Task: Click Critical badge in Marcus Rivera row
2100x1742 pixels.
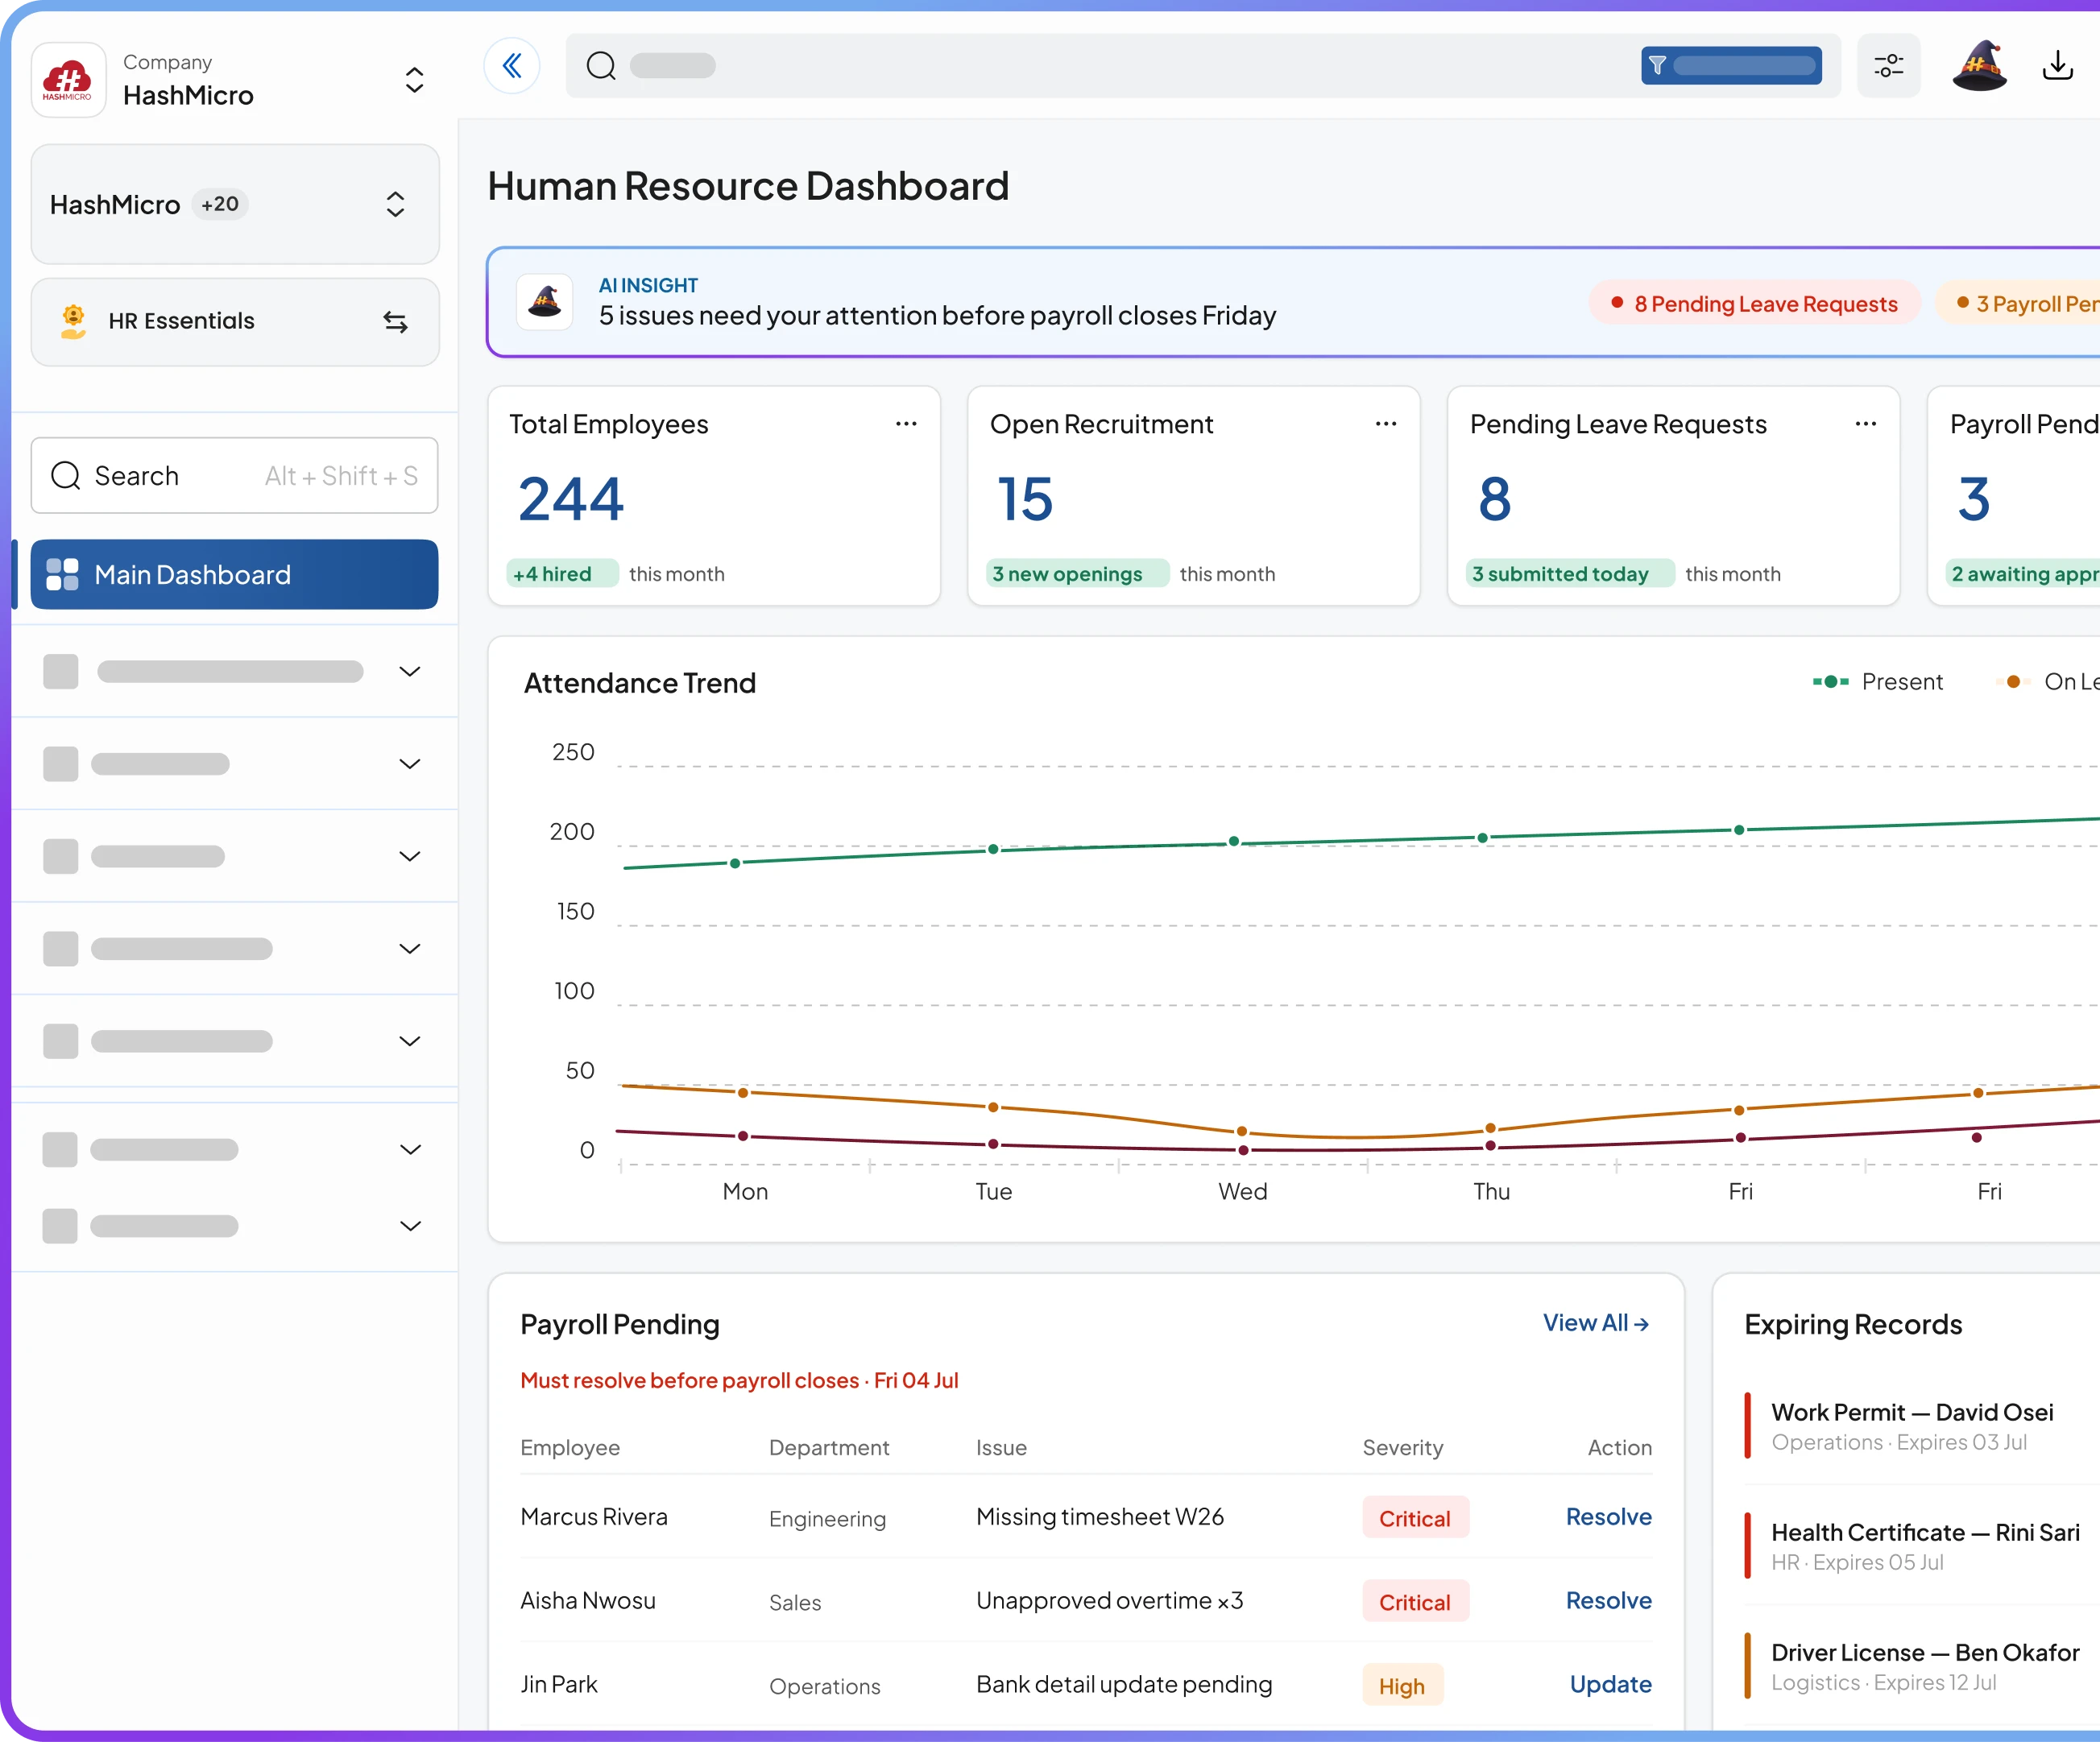Action: 1415,1519
